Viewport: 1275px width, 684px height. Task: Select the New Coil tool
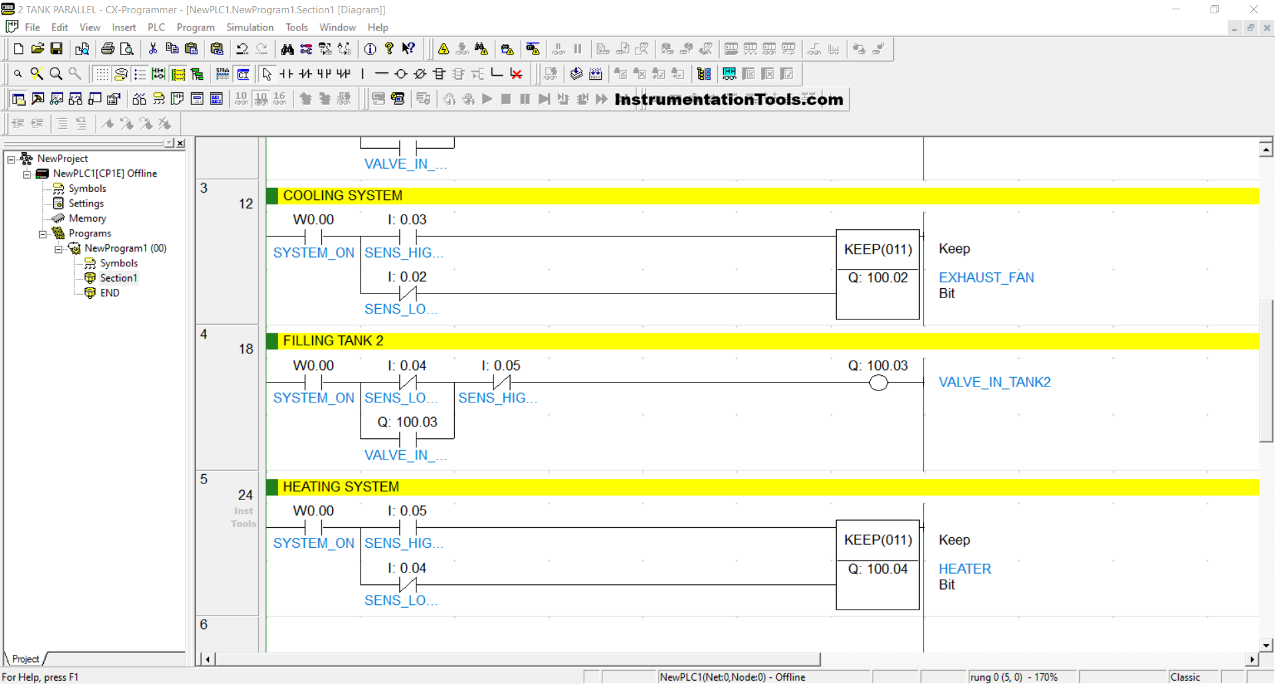click(x=401, y=74)
